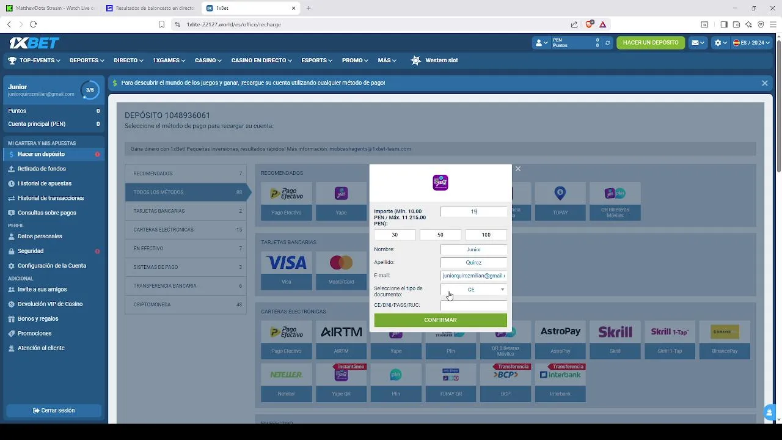782x440 pixels.
Task: Choose the 30 preset amount
Action: click(x=395, y=235)
